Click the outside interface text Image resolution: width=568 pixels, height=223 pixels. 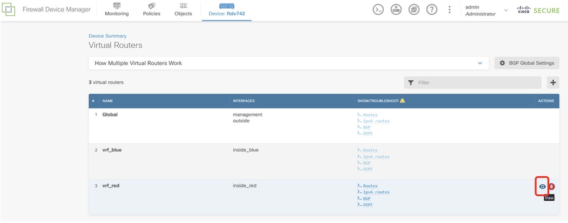pos(241,121)
